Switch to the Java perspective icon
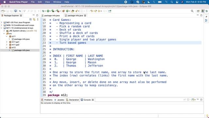Image resolution: width=209 pixels, height=118 pixels. pos(203,11)
